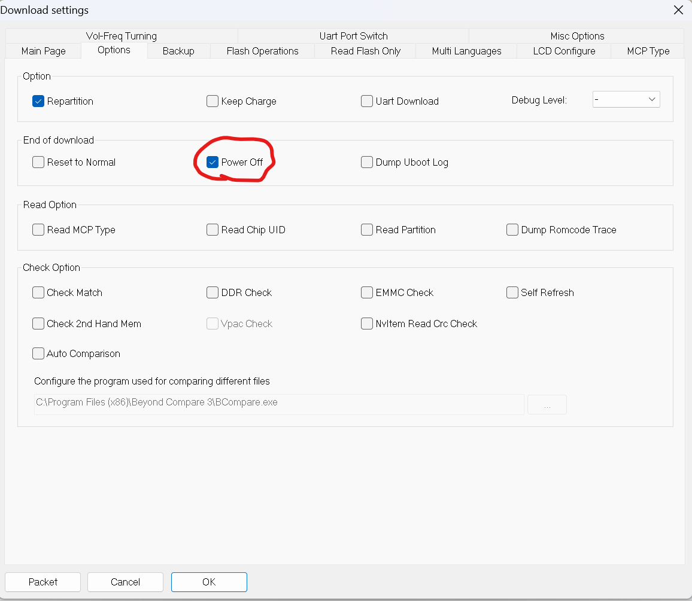Image resolution: width=692 pixels, height=601 pixels.
Task: Enable the DDR Check option
Action: point(213,292)
